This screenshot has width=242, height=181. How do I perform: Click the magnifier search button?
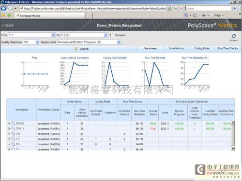pos(235,8)
